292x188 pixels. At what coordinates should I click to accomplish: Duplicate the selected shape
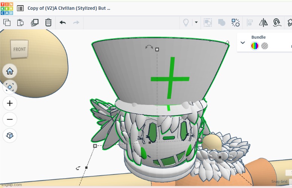point(35,23)
